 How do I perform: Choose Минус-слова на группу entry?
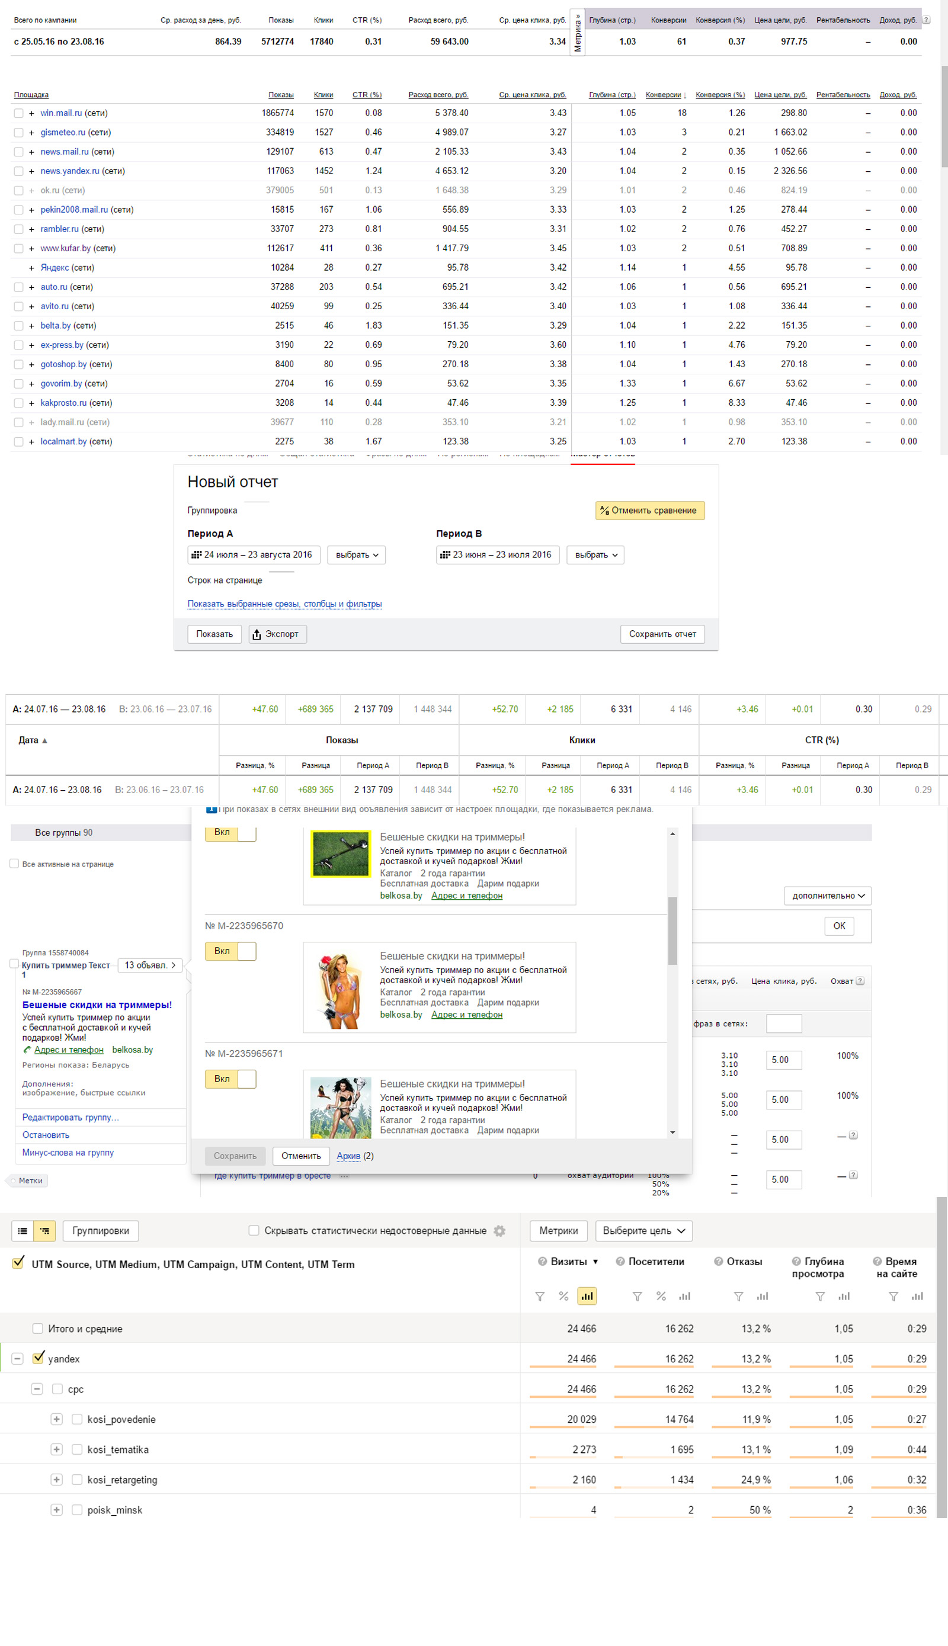point(68,1152)
